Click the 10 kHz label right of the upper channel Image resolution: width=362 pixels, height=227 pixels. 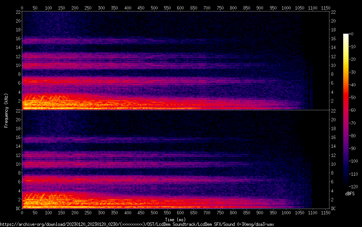[x=333, y=65]
